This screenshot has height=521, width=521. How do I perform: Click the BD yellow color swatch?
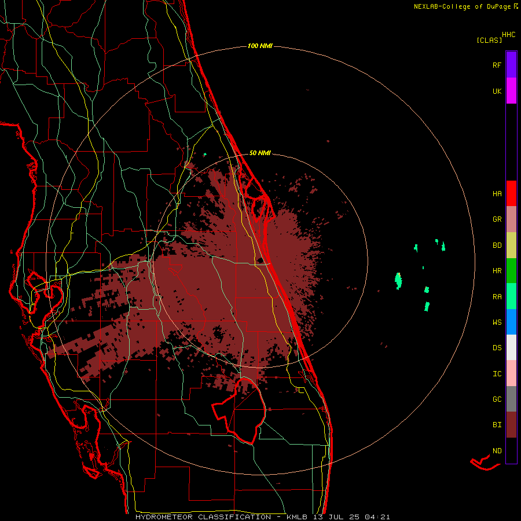pyautogui.click(x=511, y=245)
